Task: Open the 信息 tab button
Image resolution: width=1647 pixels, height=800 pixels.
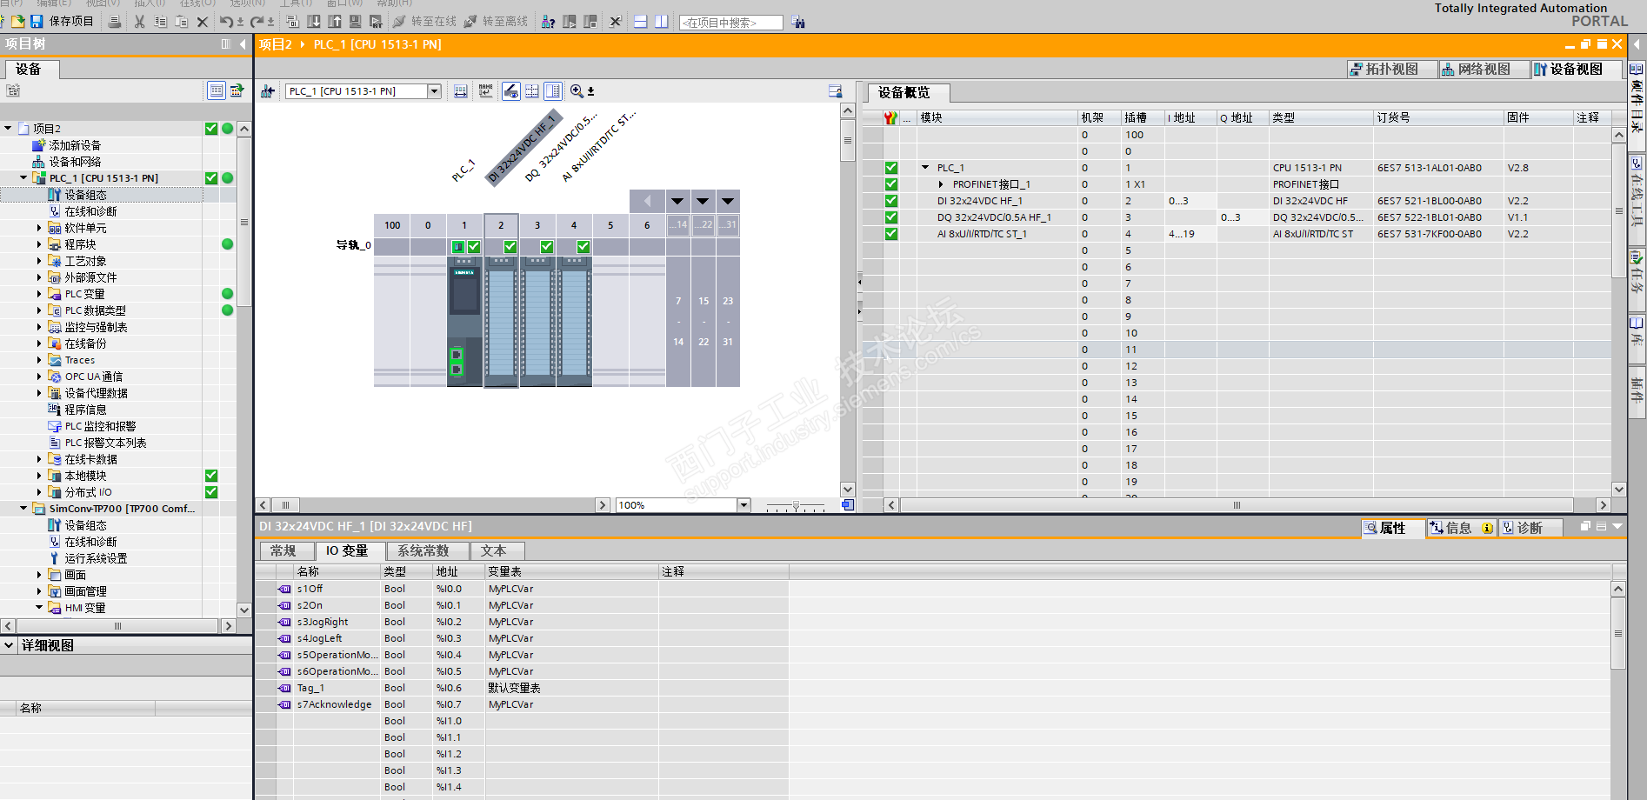Action: click(1461, 528)
